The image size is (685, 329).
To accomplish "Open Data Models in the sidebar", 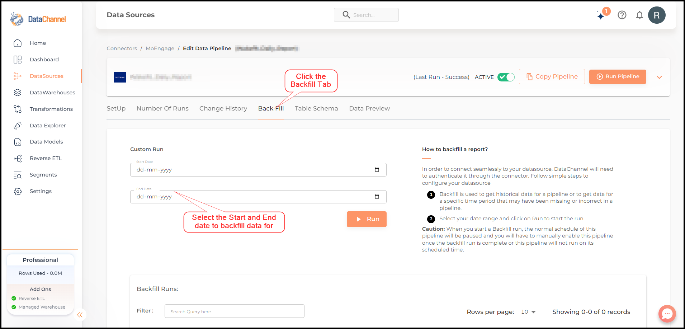I will coord(46,142).
